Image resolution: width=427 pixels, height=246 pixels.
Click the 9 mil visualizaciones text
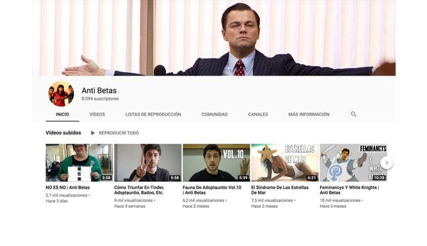[133, 201]
